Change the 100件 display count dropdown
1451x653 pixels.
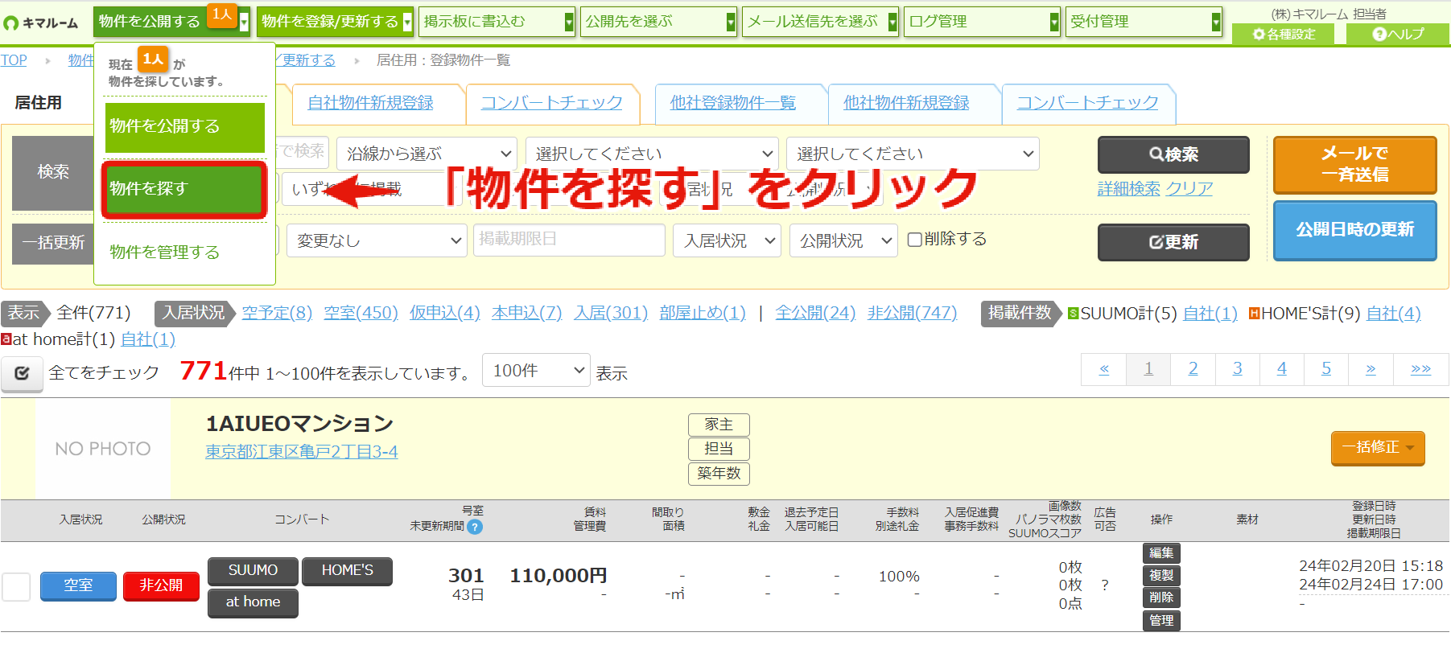coord(536,371)
